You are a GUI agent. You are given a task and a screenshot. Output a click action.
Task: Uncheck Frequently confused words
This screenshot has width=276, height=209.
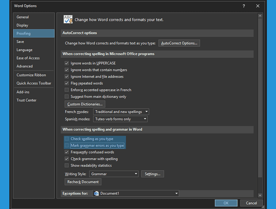pos(67,152)
